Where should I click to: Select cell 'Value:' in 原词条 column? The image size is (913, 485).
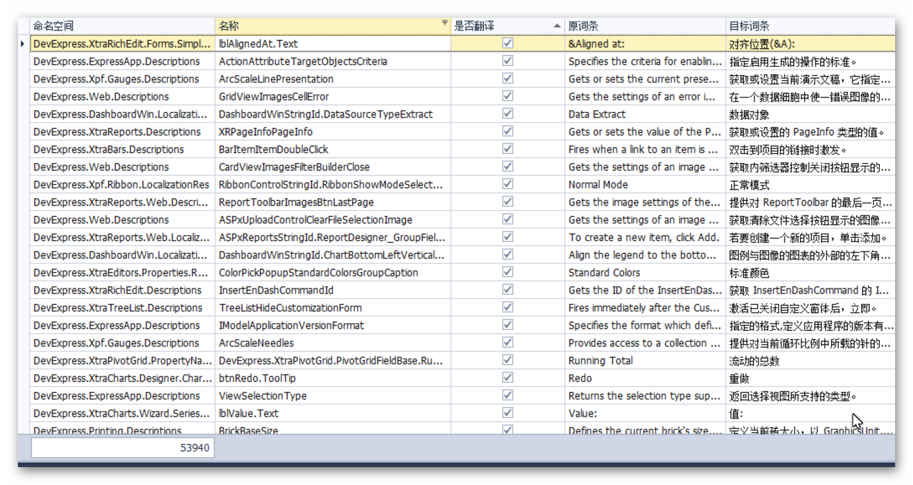click(x=645, y=413)
